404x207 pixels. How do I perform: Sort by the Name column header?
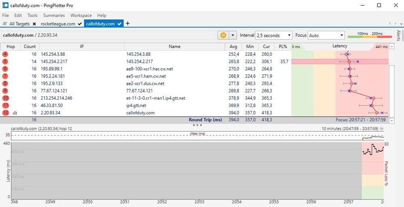(x=174, y=46)
